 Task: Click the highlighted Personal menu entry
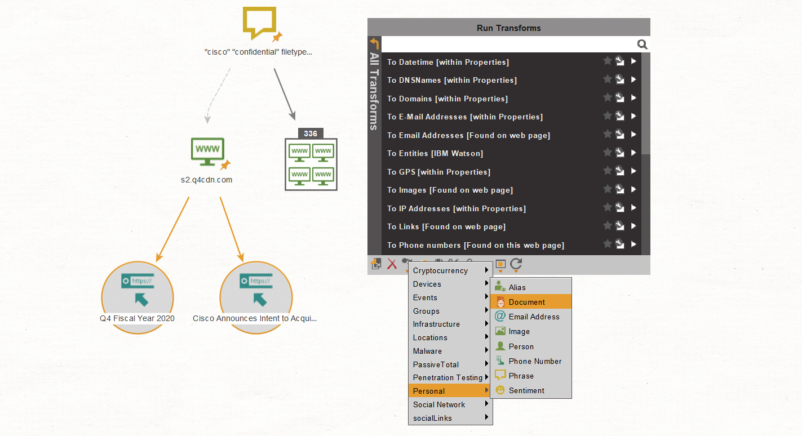pos(450,391)
